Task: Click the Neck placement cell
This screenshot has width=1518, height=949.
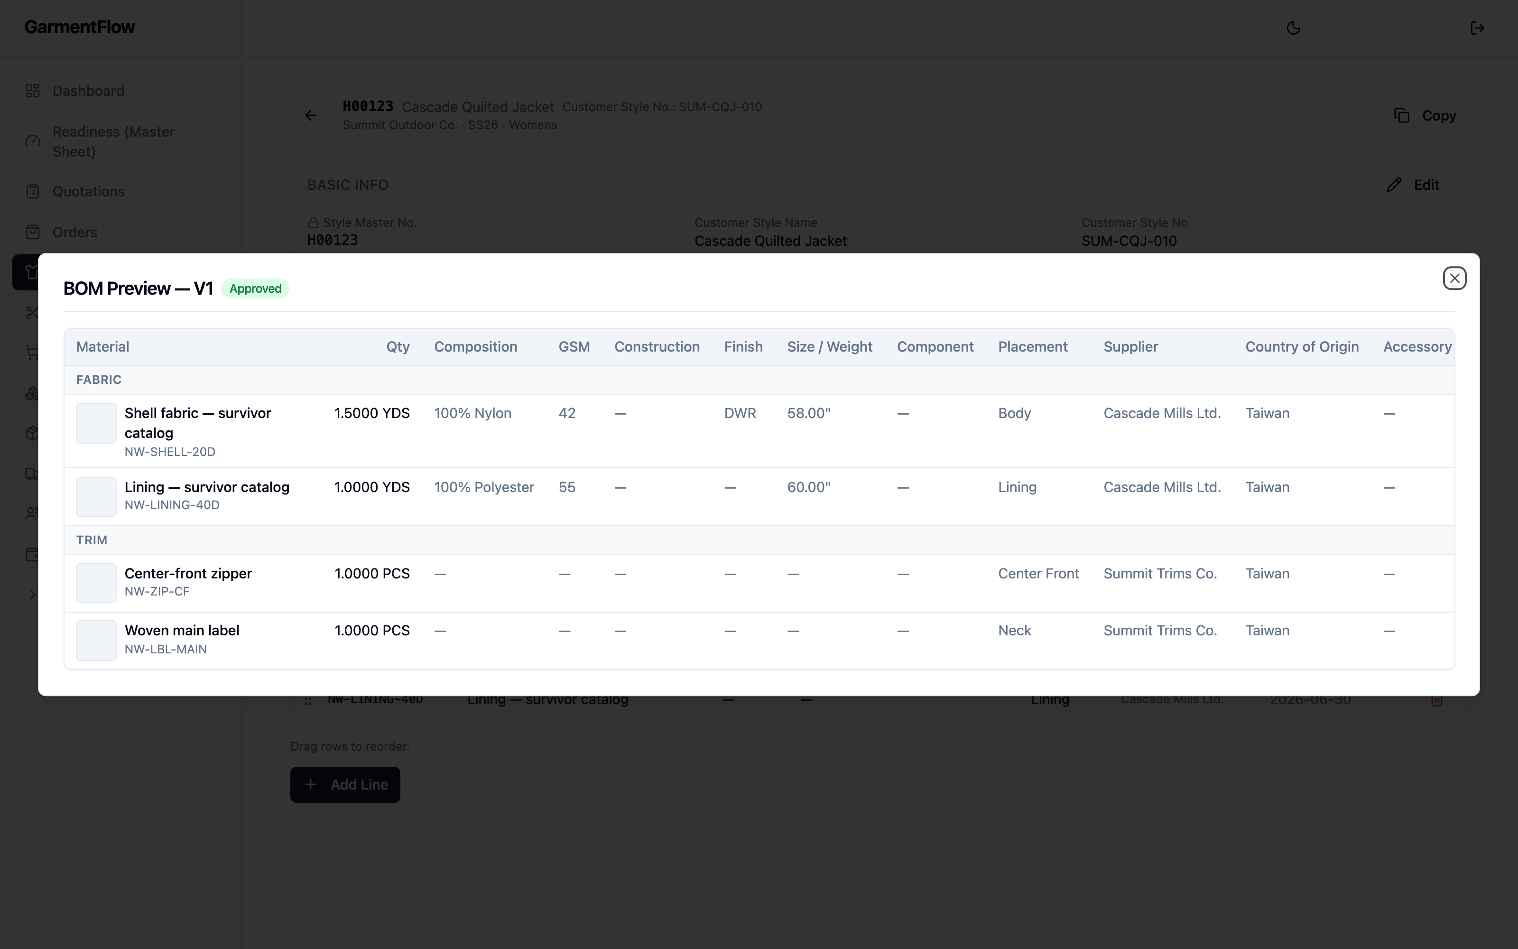Action: coord(1014,631)
